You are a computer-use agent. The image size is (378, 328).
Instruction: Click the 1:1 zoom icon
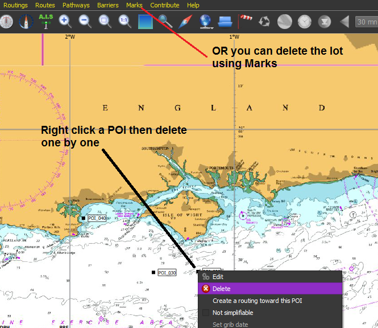[124, 22]
